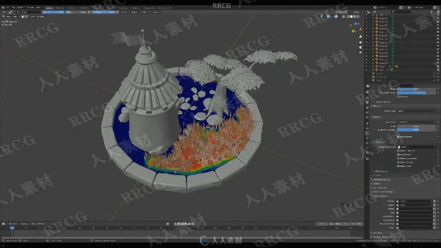This screenshot has height=248, width=441.
Task: Toggle camera view icon in viewport
Action: pos(361,47)
